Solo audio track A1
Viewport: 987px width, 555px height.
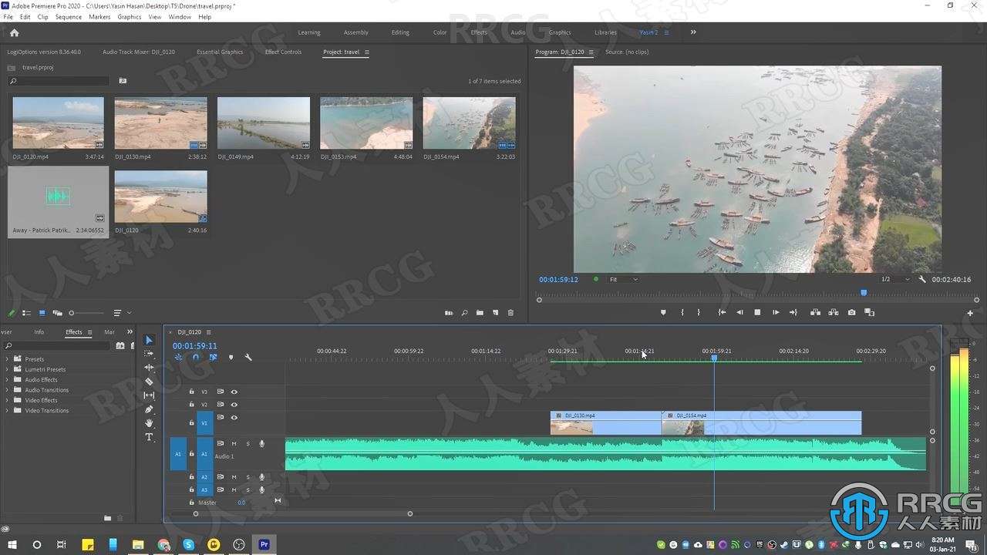[248, 443]
